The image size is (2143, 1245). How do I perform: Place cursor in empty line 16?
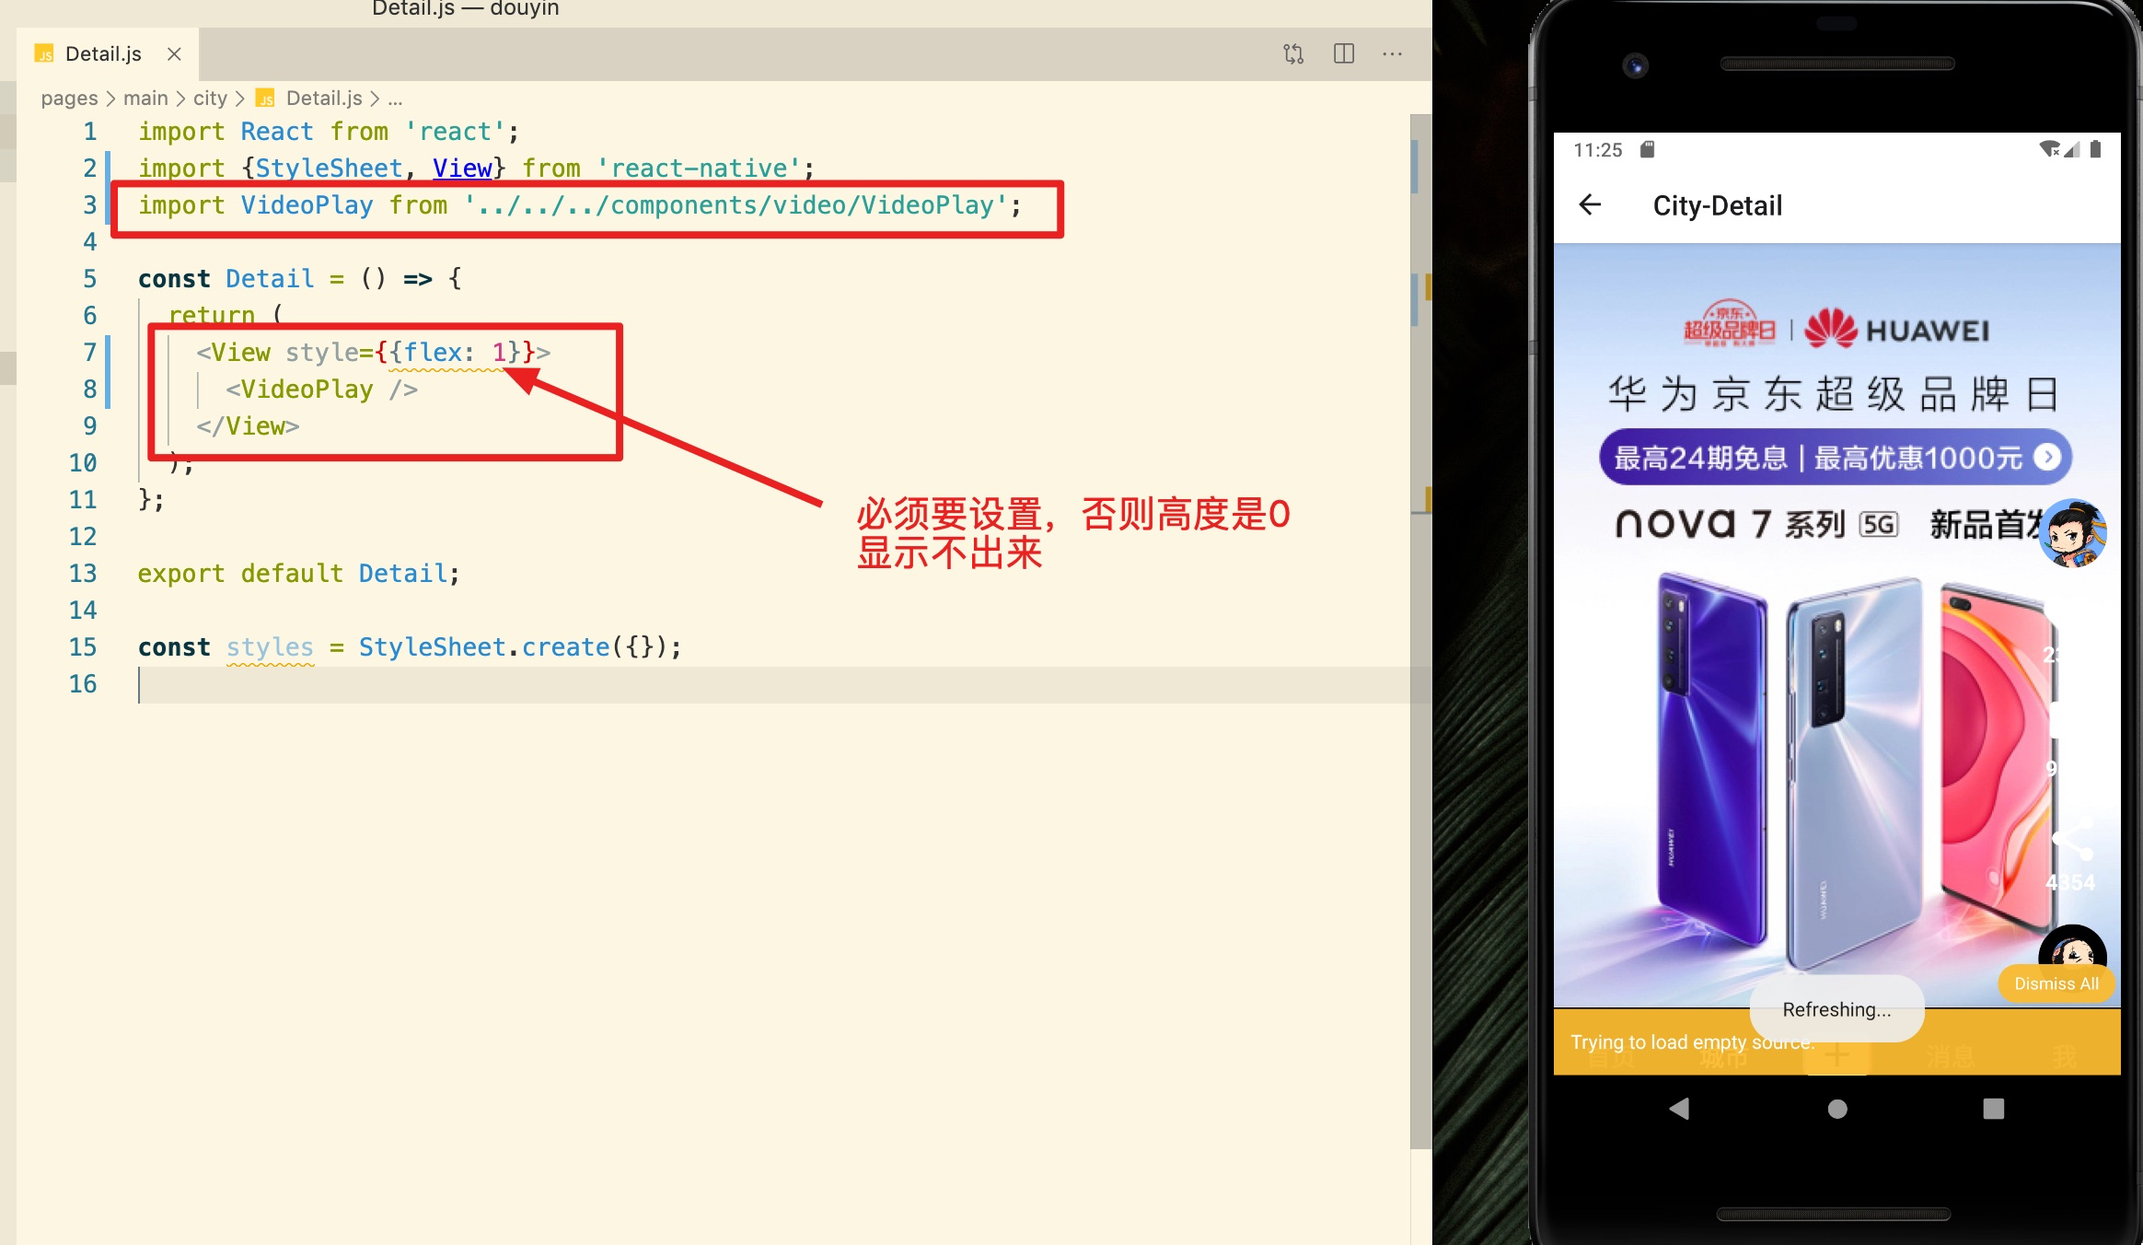click(773, 684)
